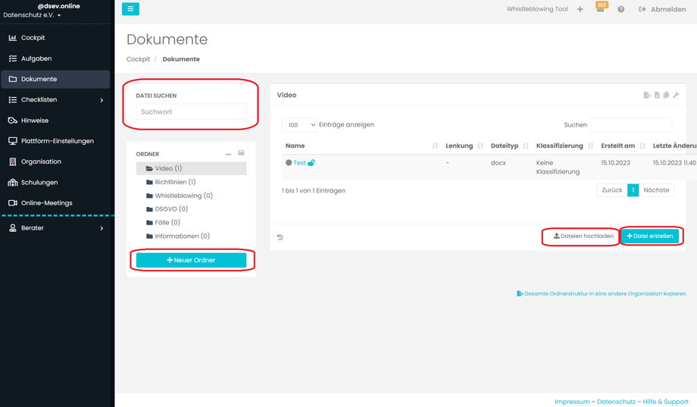This screenshot has width=697, height=407.
Task: Click the plus icon beside Whistleblowing Tool
Action: pyautogui.click(x=580, y=10)
